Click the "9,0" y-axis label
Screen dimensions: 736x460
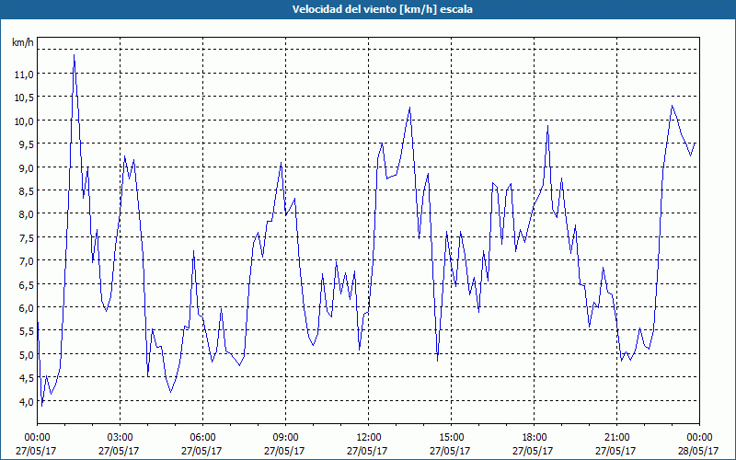[27, 167]
